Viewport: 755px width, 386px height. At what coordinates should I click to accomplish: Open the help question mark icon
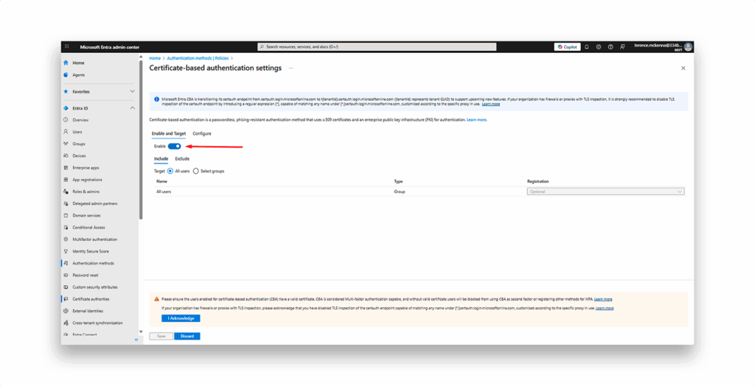pos(610,46)
